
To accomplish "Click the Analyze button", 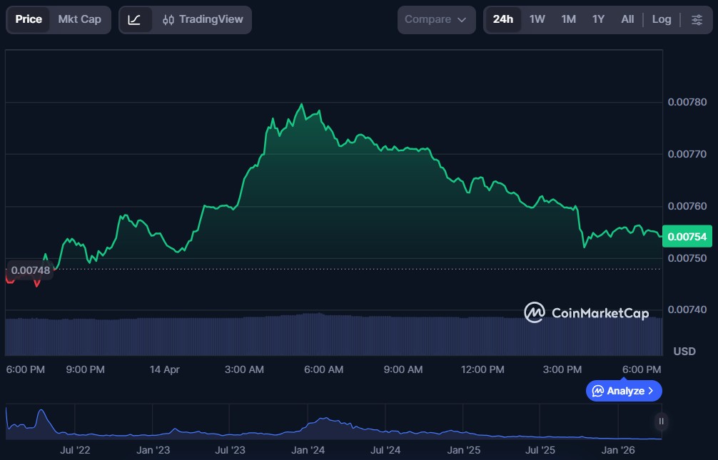I will pos(624,391).
